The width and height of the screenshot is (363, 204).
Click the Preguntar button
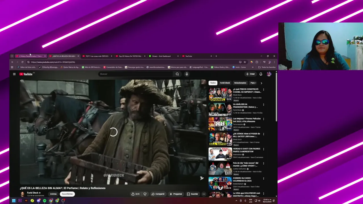pos(176,194)
